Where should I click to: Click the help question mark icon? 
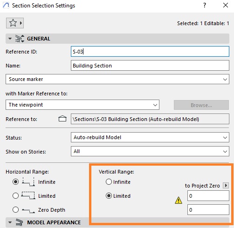click(x=205, y=5)
